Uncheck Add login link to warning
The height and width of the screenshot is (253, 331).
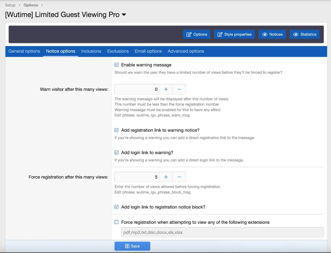pos(117,153)
